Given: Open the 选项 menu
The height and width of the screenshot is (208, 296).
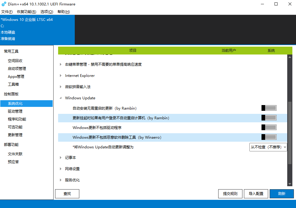Looking at the screenshot, I should 47,12.
